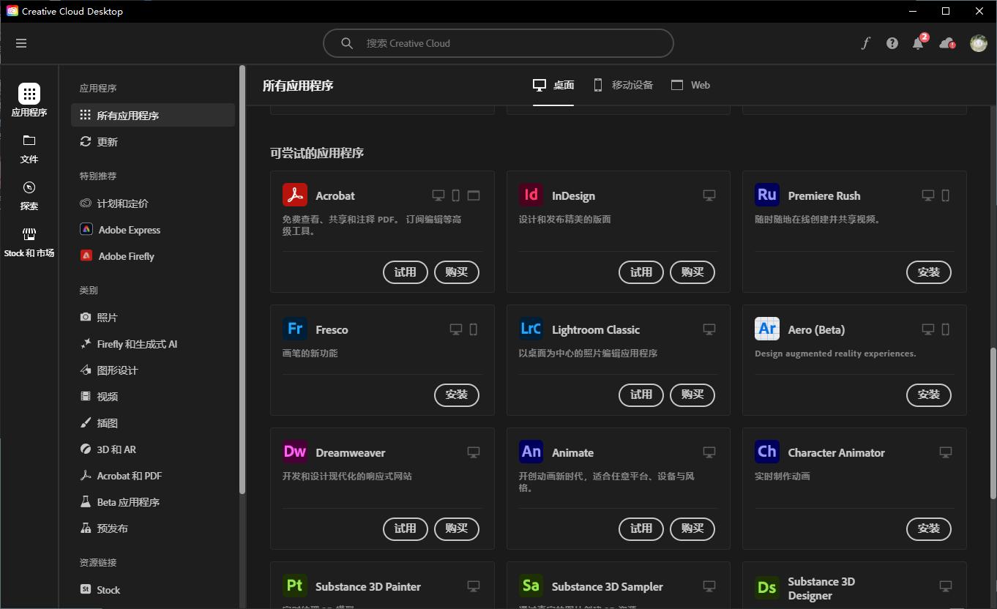Viewport: 997px width, 609px height.
Task: Click the Adobe Firefly sidebar icon
Action: (x=86, y=255)
